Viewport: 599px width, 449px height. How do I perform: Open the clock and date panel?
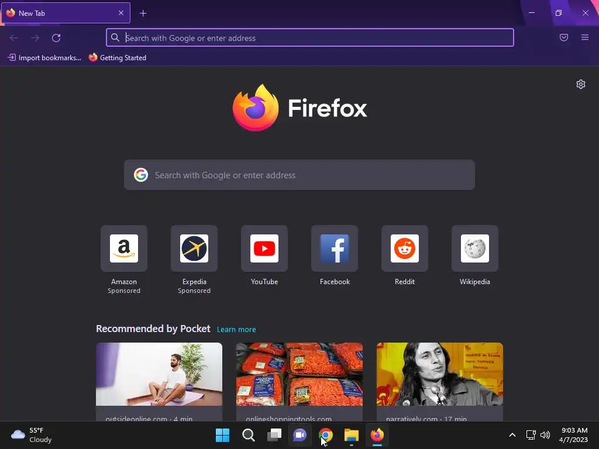pos(573,435)
